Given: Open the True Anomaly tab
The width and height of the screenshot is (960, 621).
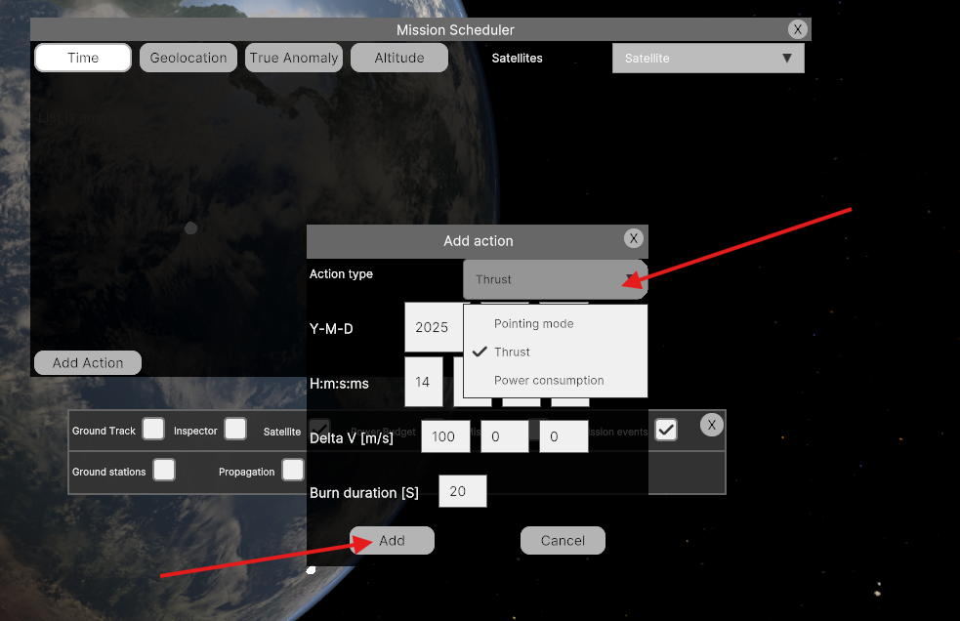Looking at the screenshot, I should pos(294,58).
